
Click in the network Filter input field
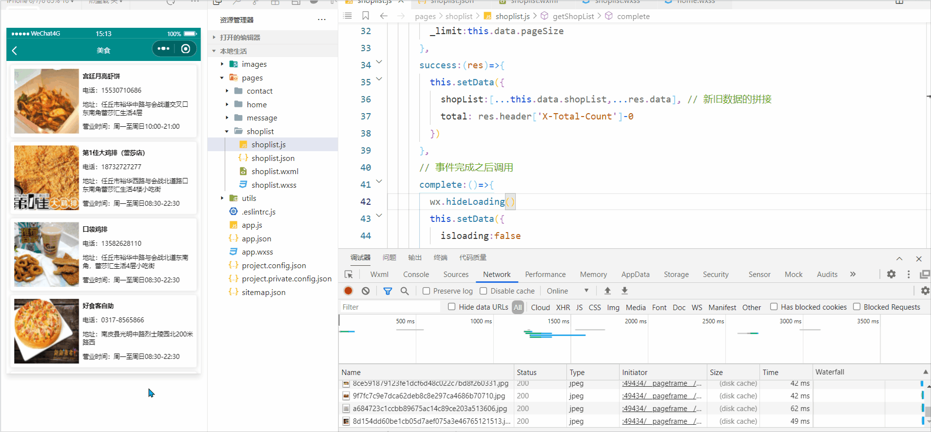pos(390,307)
